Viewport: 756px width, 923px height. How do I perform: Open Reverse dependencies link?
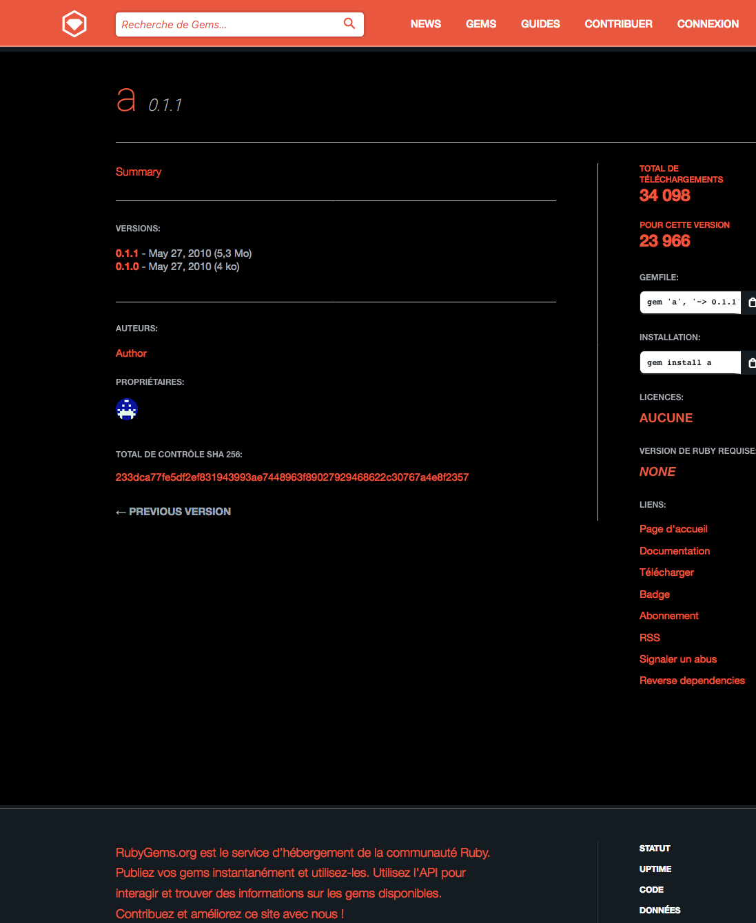pos(692,681)
